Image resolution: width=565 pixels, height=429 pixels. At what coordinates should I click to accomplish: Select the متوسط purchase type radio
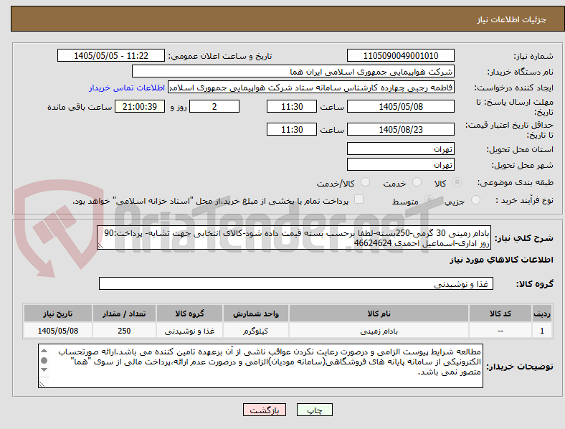pos(429,200)
